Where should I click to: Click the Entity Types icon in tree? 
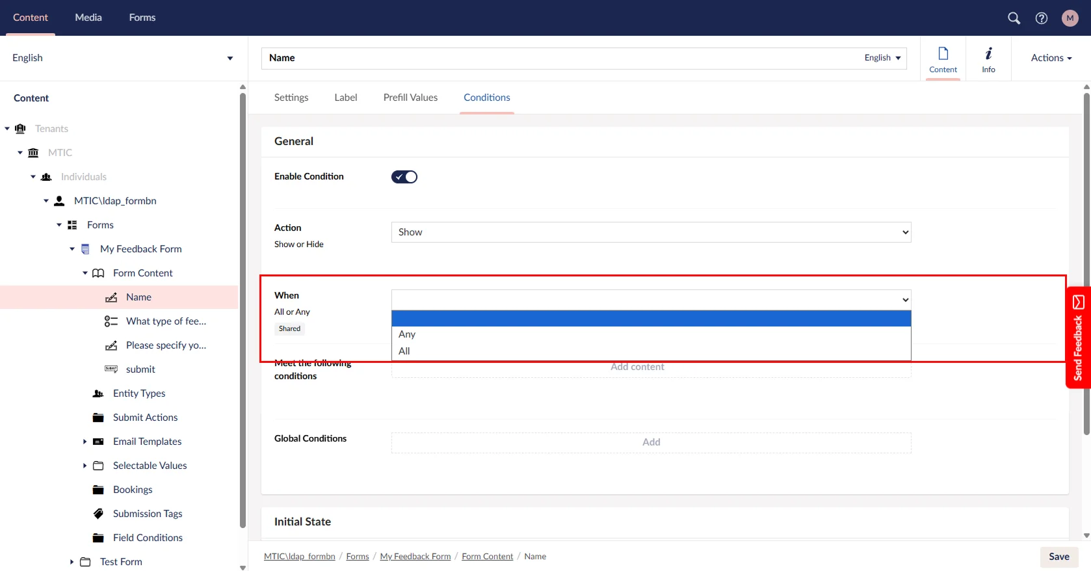click(x=98, y=393)
